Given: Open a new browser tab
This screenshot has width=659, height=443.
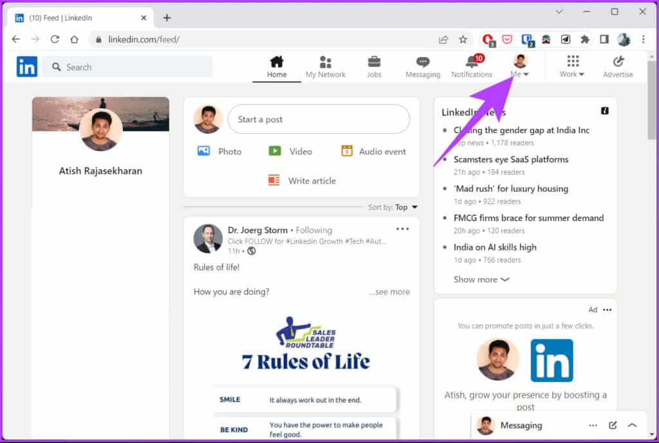Looking at the screenshot, I should [167, 17].
